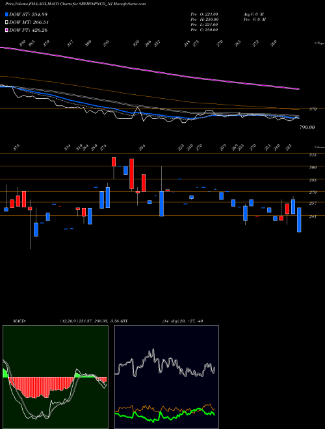
Task: Click the 309 price axis label
Action: [x=313, y=168]
